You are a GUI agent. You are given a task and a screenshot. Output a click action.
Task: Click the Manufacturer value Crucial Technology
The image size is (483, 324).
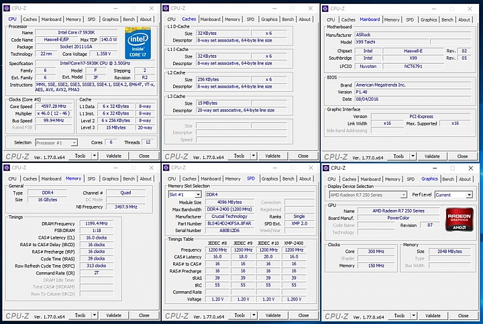(229, 216)
